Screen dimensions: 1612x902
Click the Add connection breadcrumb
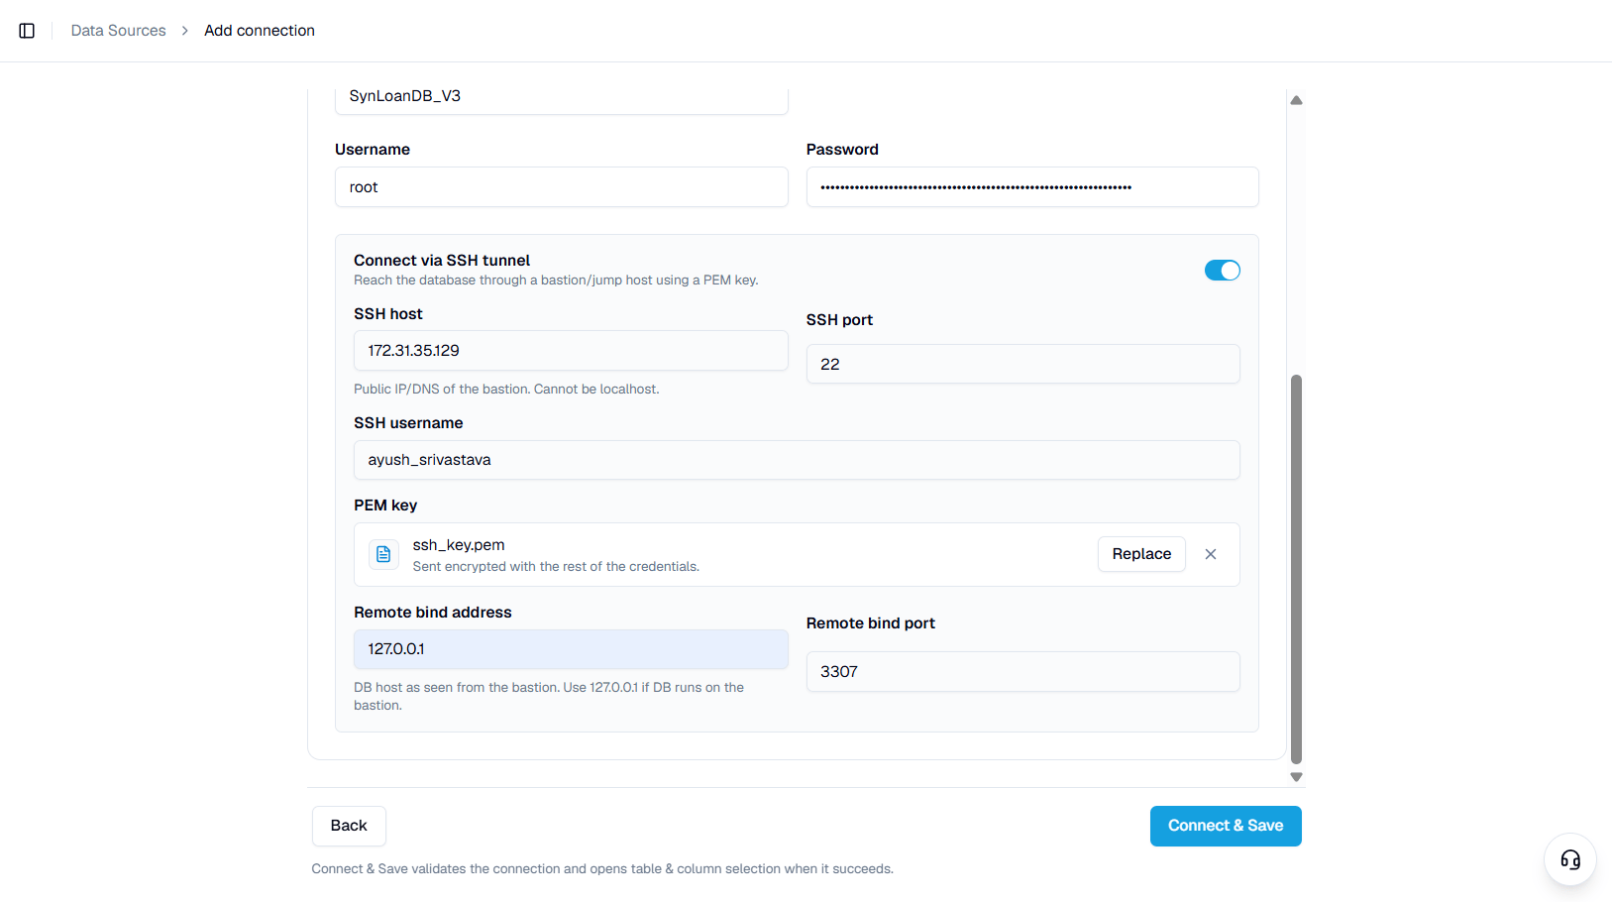pyautogui.click(x=260, y=31)
